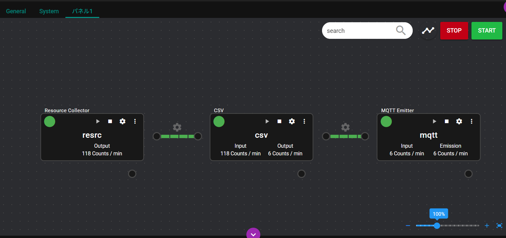Toggle the green status circle on csv

219,121
